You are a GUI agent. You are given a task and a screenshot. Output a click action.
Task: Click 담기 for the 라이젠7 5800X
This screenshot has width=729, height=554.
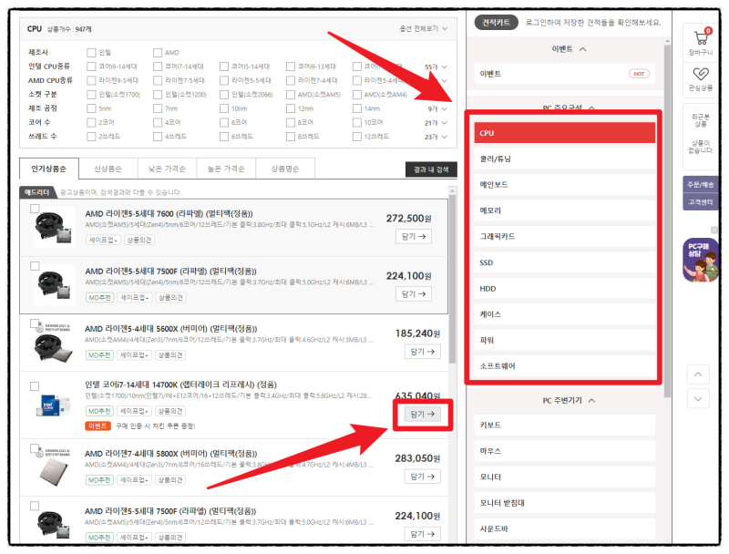(422, 477)
